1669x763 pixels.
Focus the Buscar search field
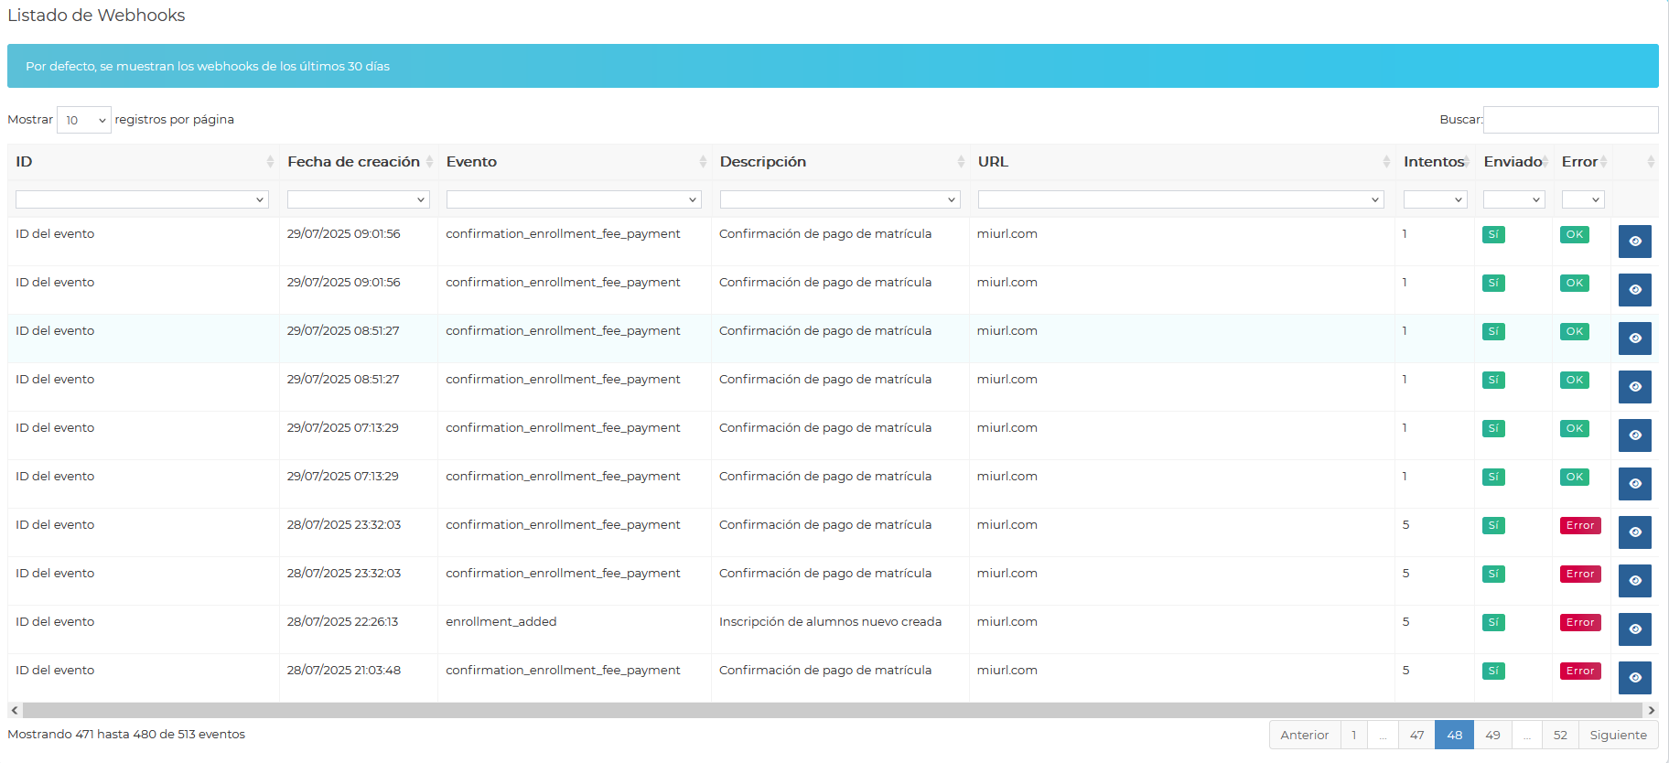[x=1570, y=120]
